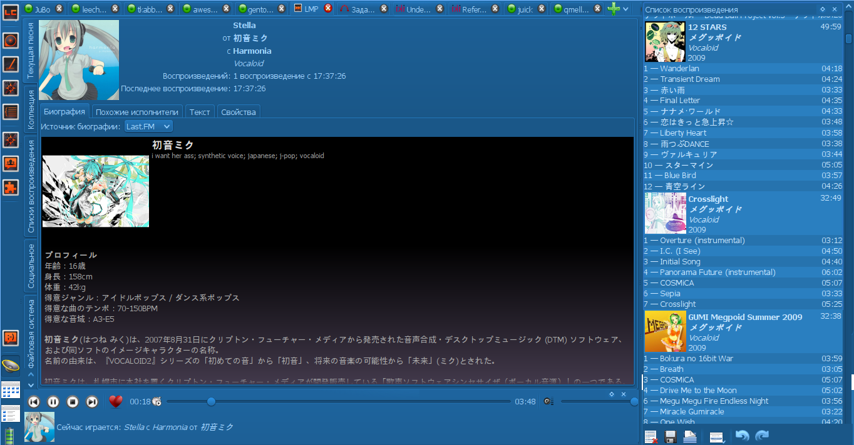The image size is (854, 445).
Task: Select the vertical Текущая песня tab
Action: (31, 51)
